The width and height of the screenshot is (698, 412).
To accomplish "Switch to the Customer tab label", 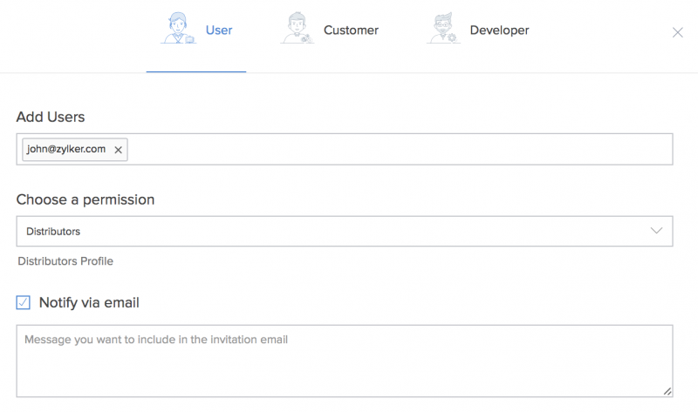I will 351,30.
